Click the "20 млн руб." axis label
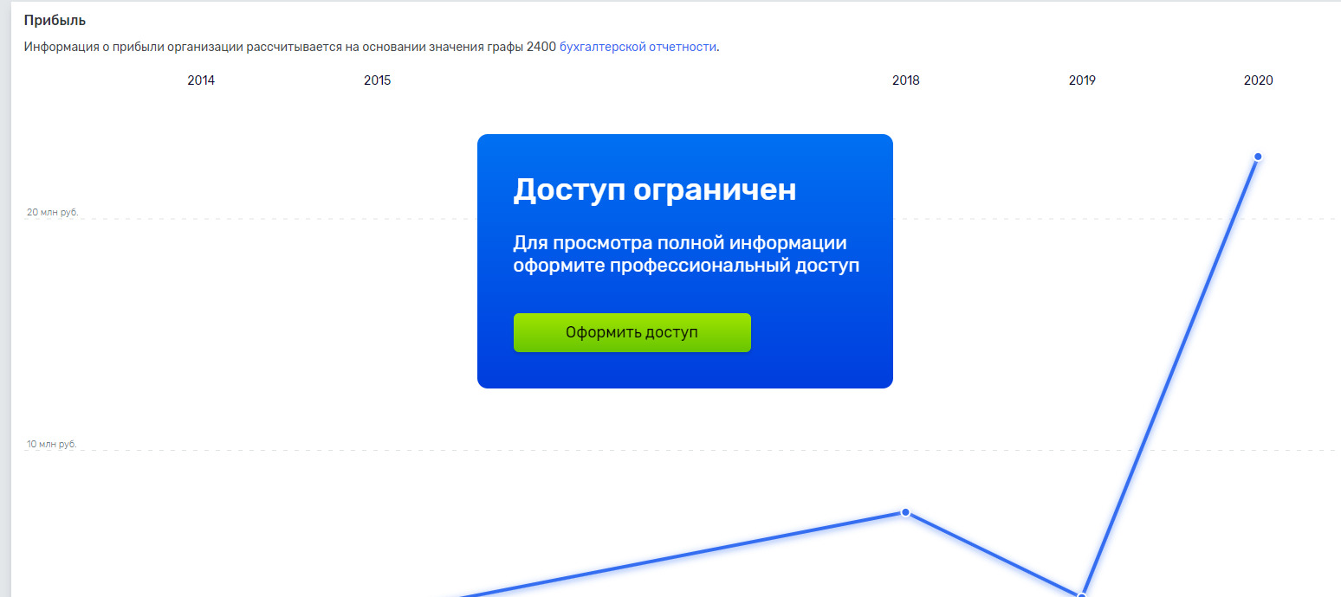 pos(52,212)
